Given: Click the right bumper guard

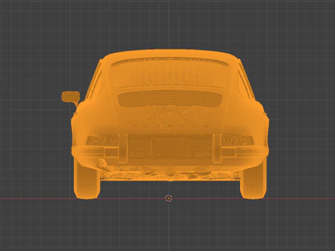Looking at the screenshot, I should pyautogui.click(x=216, y=149).
